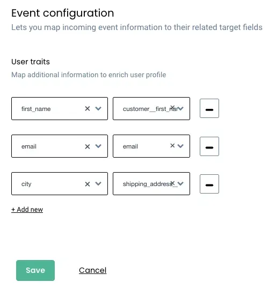Viewport: 276px width, 289px height.
Task: Expand the city dropdown chevron
Action: 98,183
